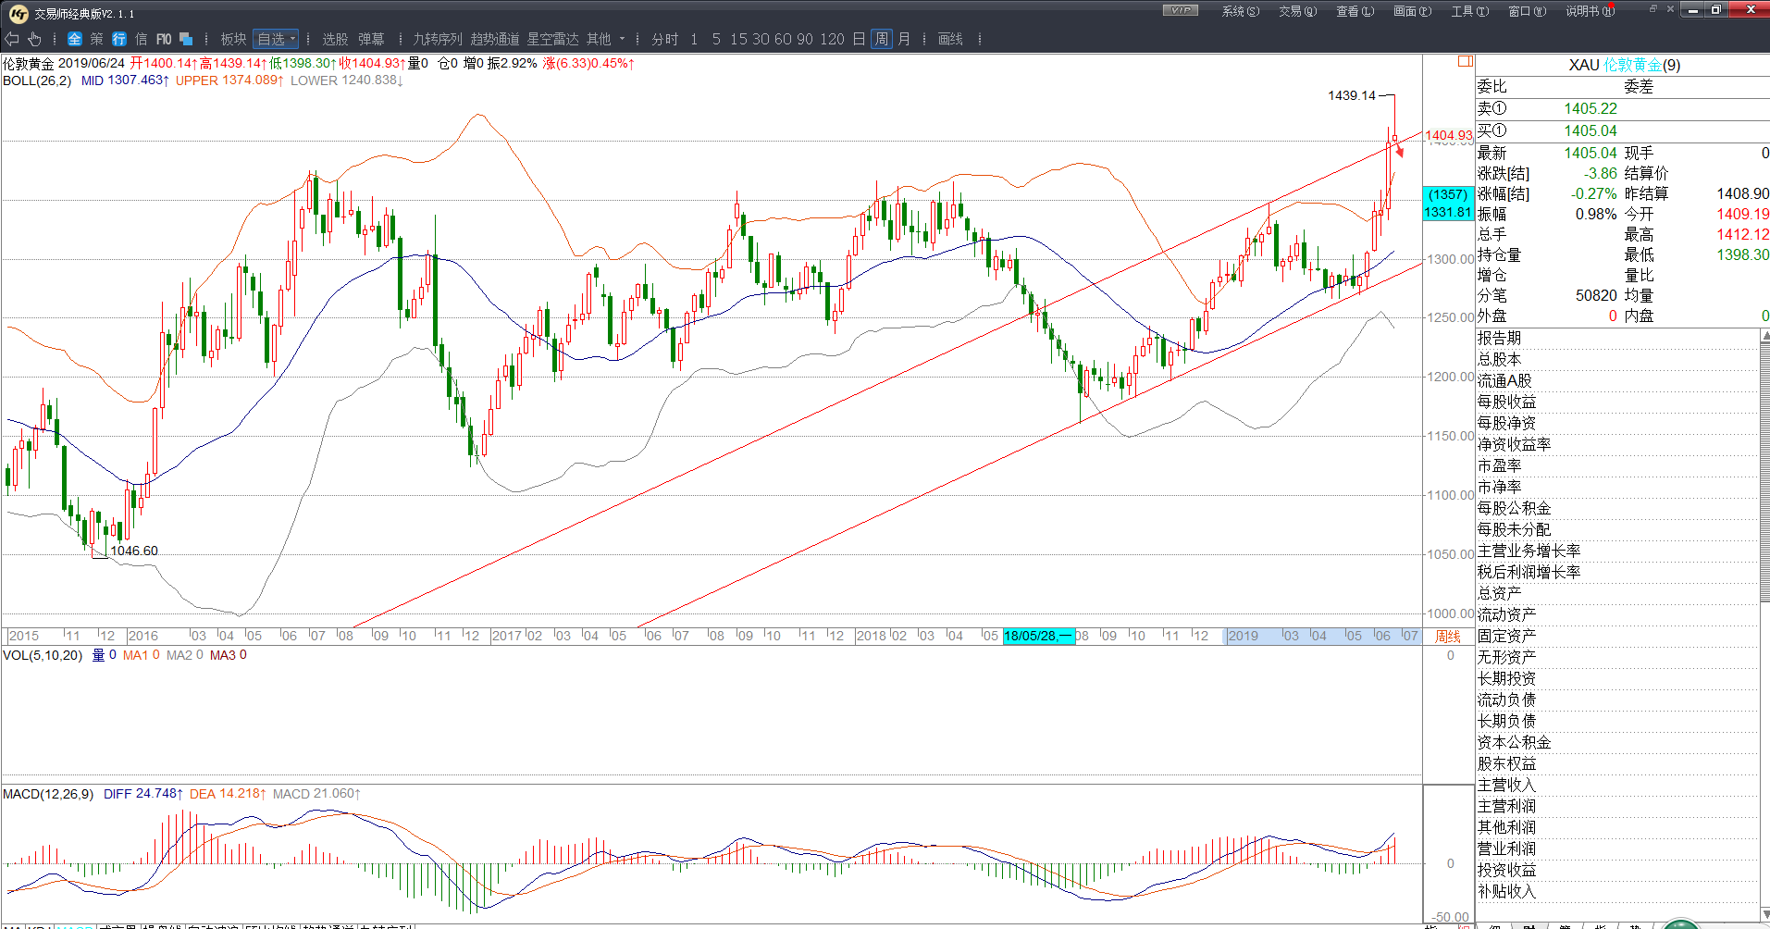The height and width of the screenshot is (929, 1770).
Task: Click the KT application logo
Action: (x=18, y=13)
